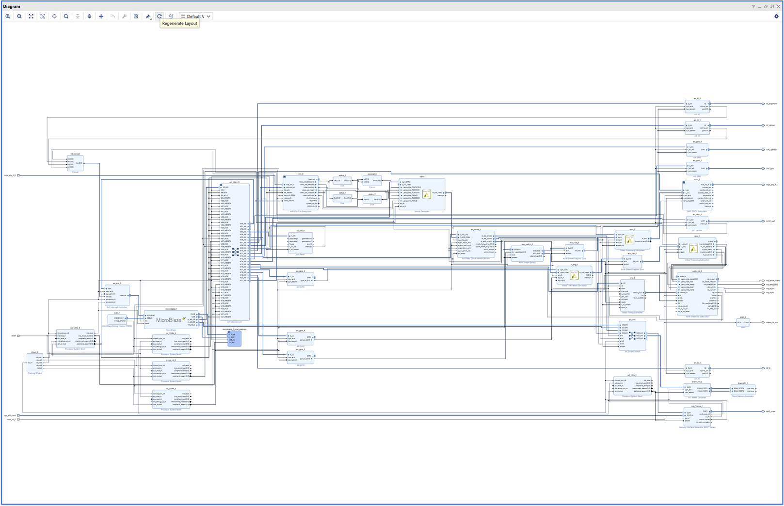Image resolution: width=784 pixels, height=506 pixels.
Task: Select the vpss_0 Video Processing Subsystem block
Action: pos(632,240)
